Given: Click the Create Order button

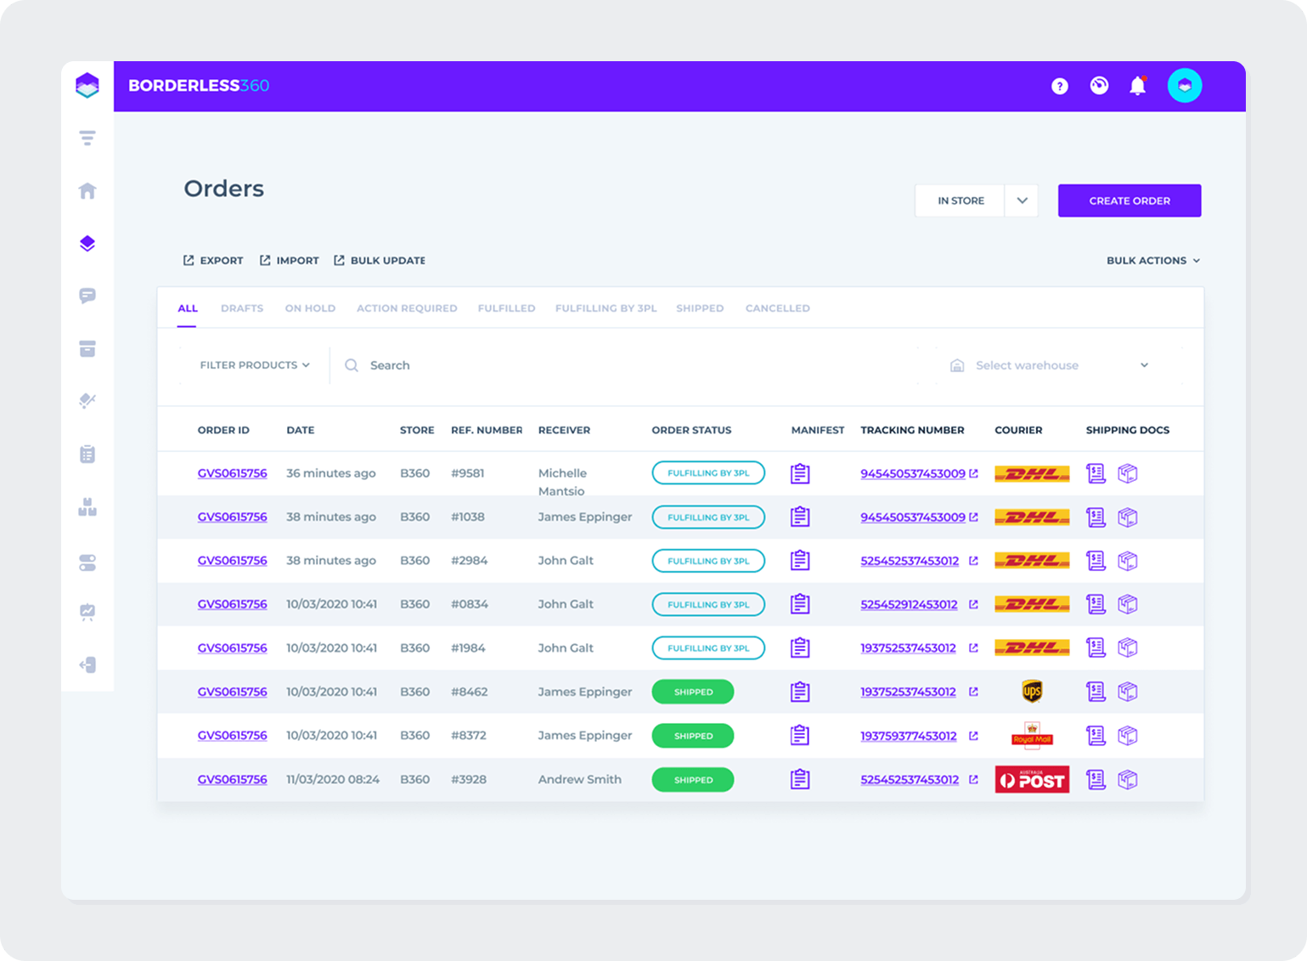Looking at the screenshot, I should 1129,201.
